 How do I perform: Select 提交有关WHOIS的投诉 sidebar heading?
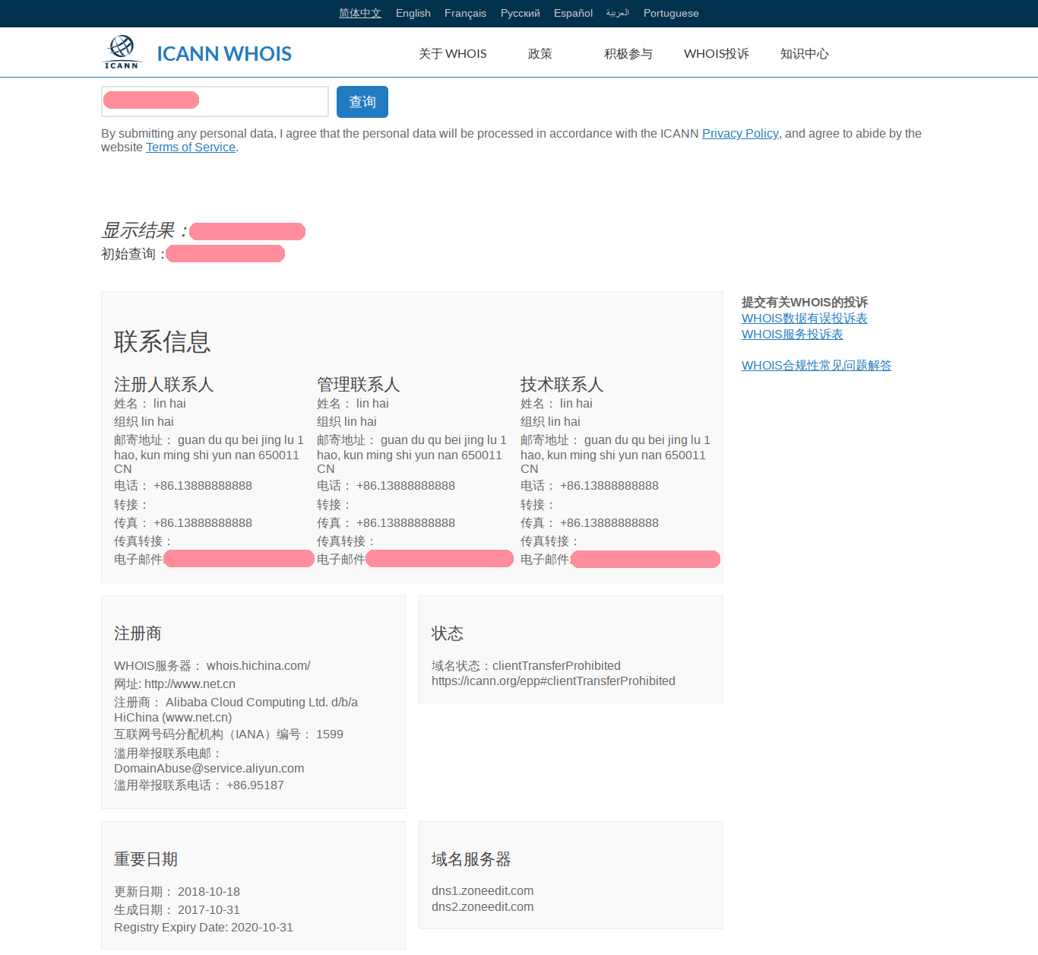805,302
